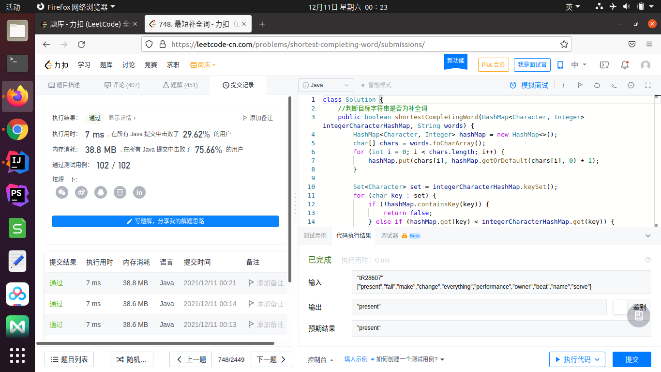The image size is (661, 372).
Task: Share result on QQ
Action: [101, 192]
